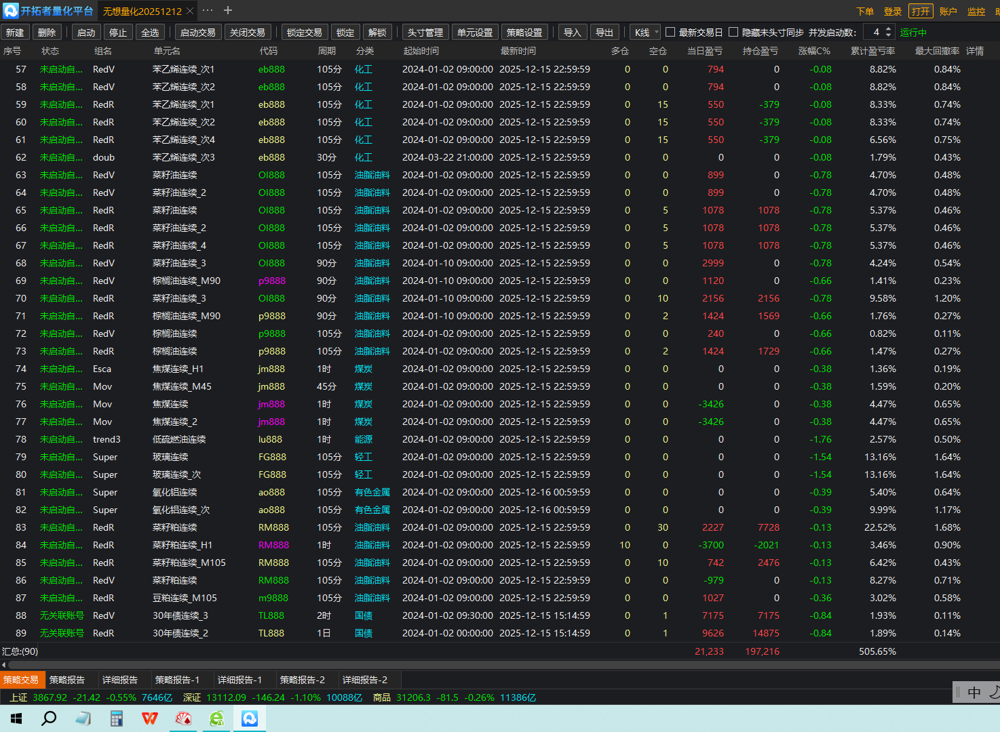Close the 无想量化20251212 tab
The image size is (1000, 732).
tap(190, 11)
